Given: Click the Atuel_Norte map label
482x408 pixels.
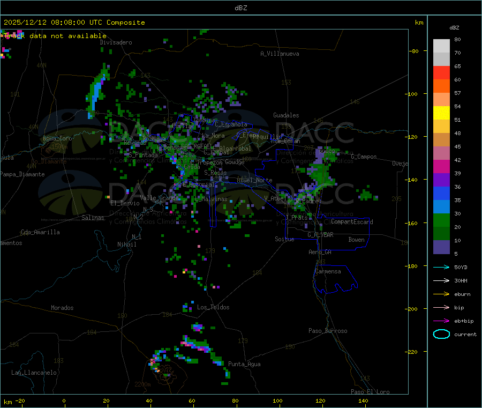Looking at the screenshot, I should [x=254, y=180].
